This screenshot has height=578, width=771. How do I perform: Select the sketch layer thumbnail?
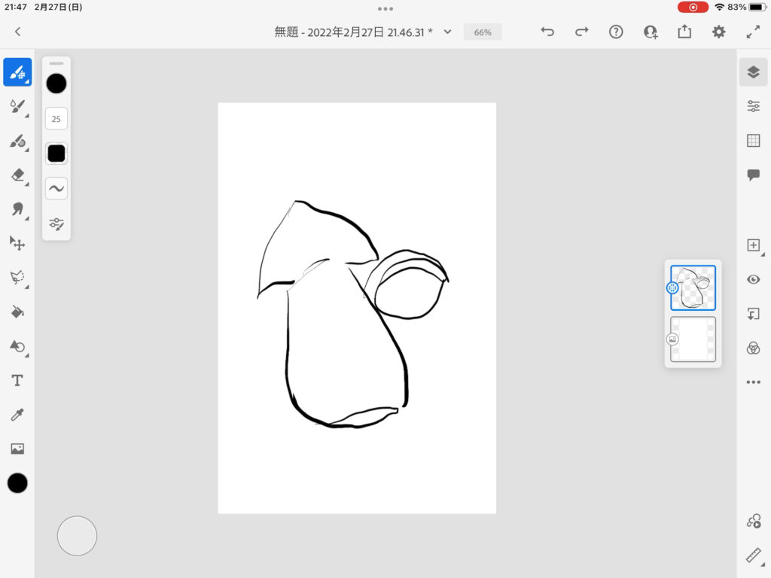[x=693, y=288]
